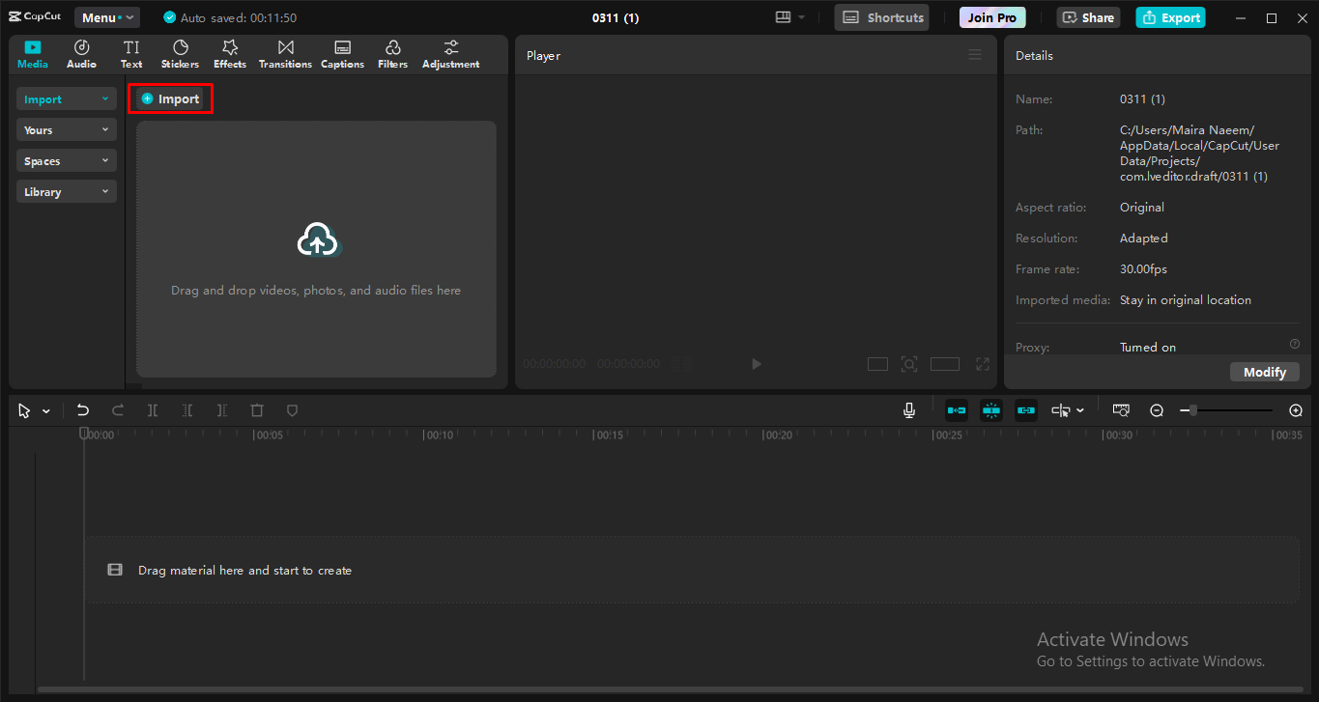Click the zoom-out timeline minus icon
Screen dimensions: 1319x702
coord(1157,410)
